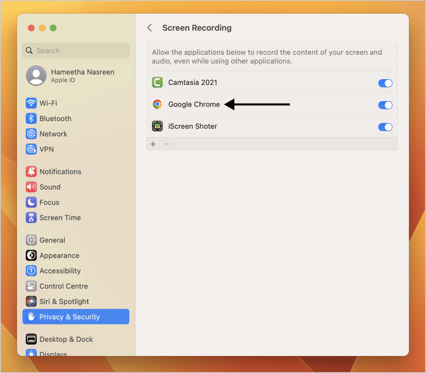This screenshot has height=373, width=426.
Task: Click the yellow minimize window button
Action: [x=42, y=28]
